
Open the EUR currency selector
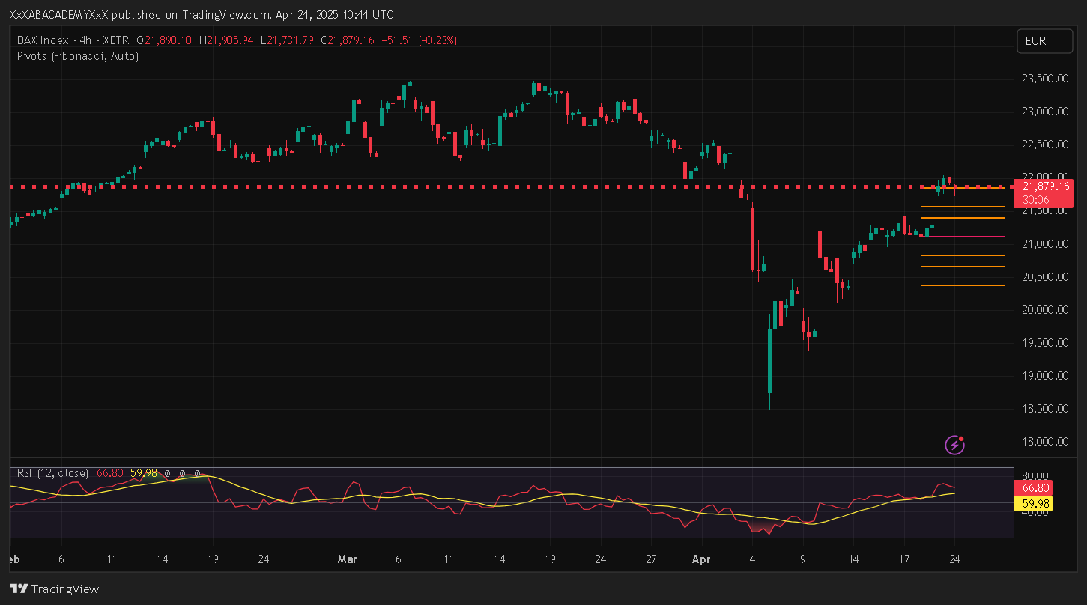pos(1044,41)
